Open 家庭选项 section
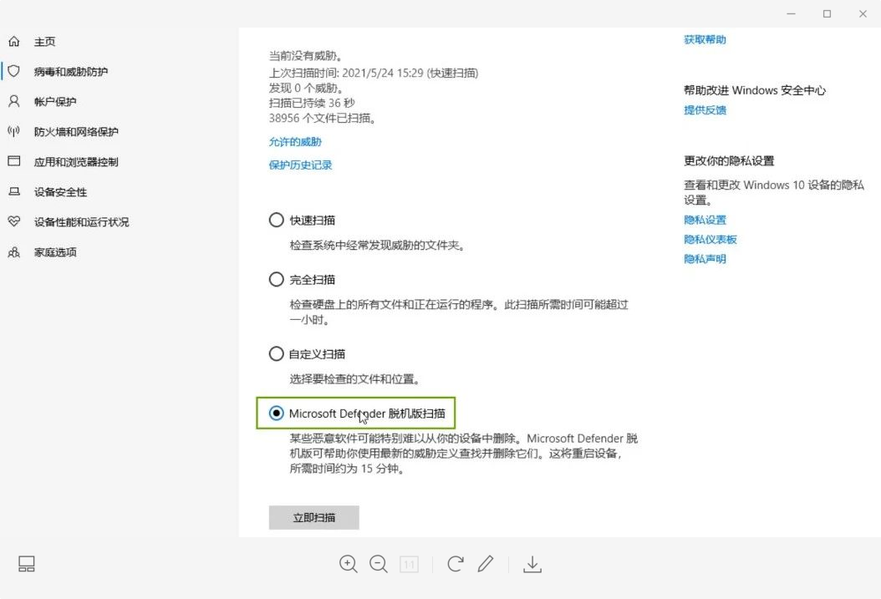This screenshot has width=881, height=599. (x=55, y=252)
